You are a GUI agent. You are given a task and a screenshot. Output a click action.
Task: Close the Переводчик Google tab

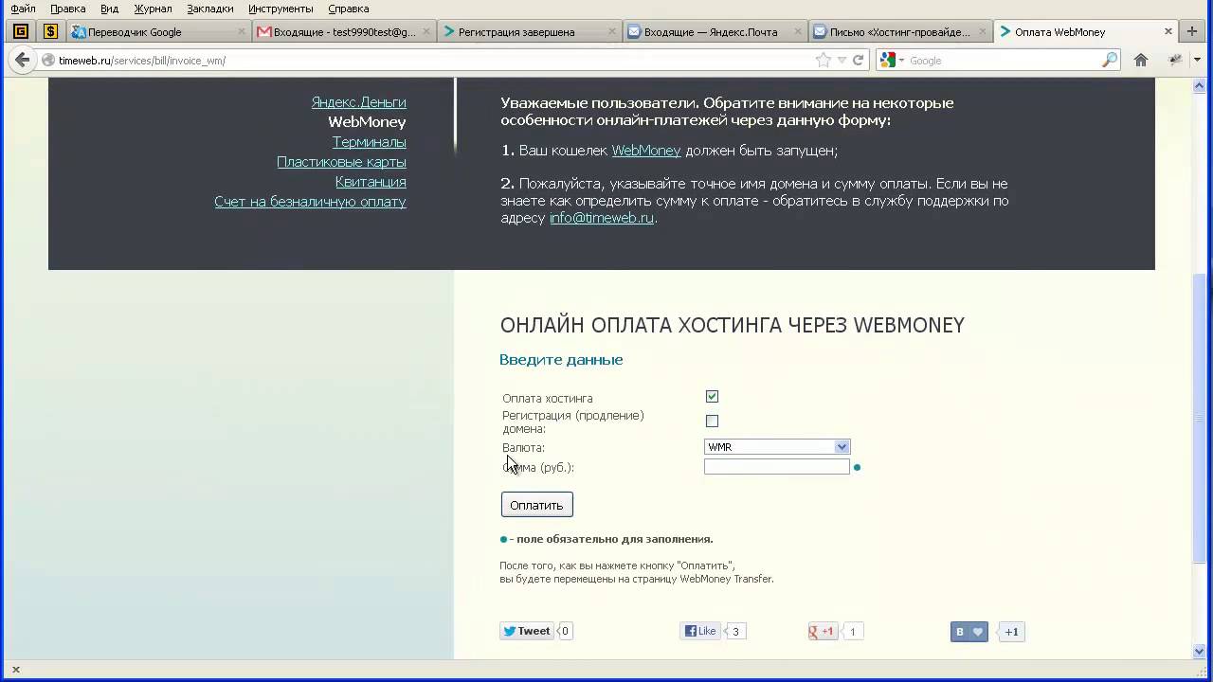(242, 31)
